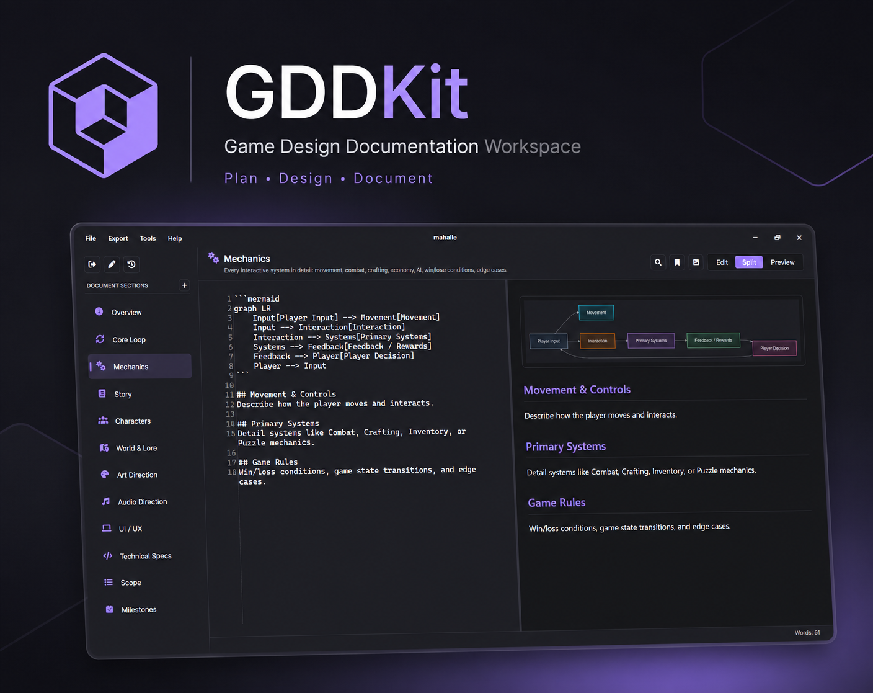Select the UI / UX laptop icon
Image resolution: width=873 pixels, height=693 pixels.
(x=107, y=528)
